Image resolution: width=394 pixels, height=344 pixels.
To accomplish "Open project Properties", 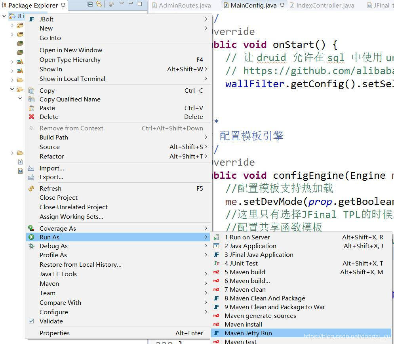I will pyautogui.click(x=119, y=333).
